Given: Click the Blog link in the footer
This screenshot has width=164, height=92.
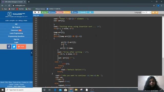Looking at the screenshot, I should click(10, 82).
